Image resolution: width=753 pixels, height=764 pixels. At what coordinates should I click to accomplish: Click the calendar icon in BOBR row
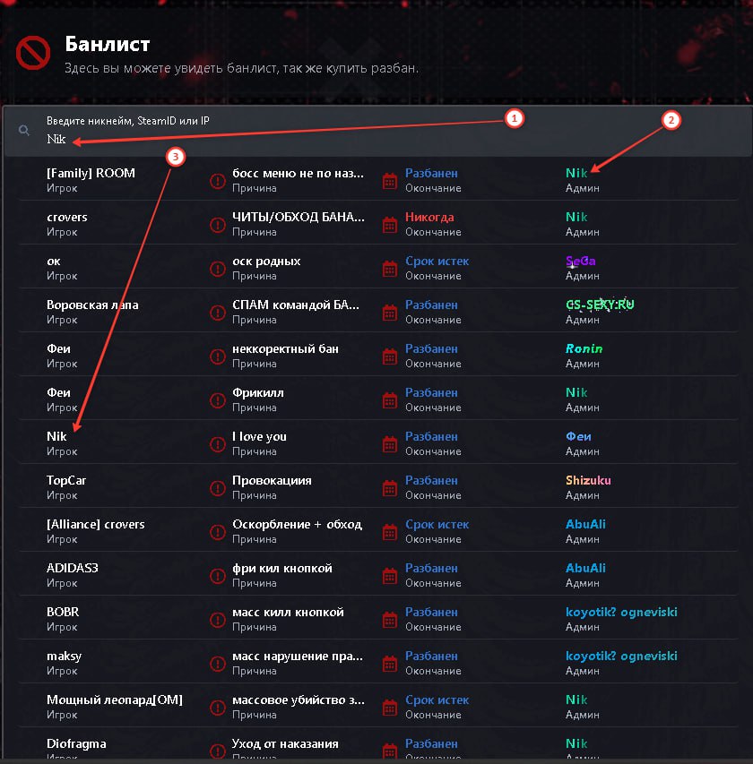pos(390,620)
